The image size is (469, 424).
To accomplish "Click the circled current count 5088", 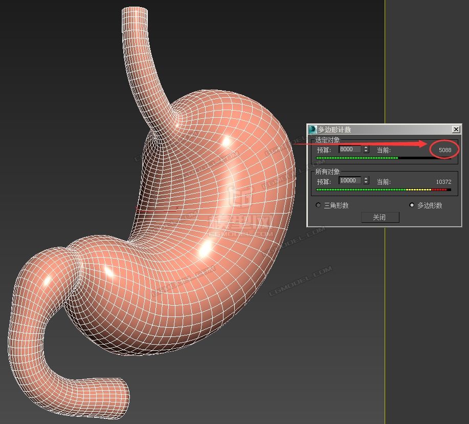I will (x=444, y=150).
